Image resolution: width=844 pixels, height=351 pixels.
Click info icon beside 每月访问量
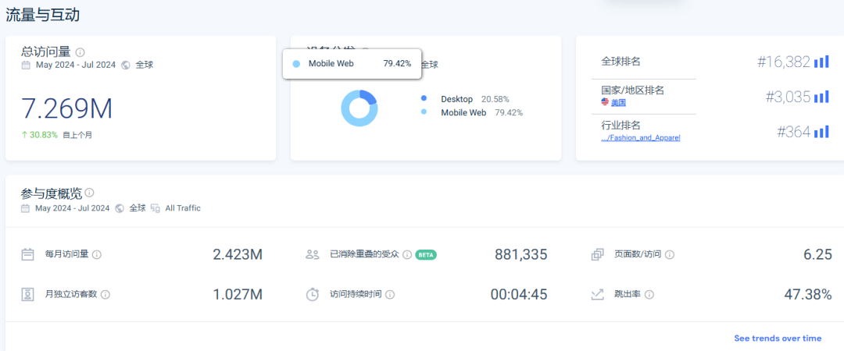point(97,254)
